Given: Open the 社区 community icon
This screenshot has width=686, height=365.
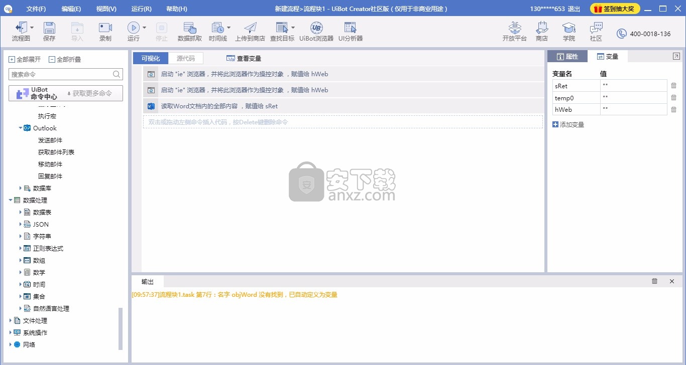Looking at the screenshot, I should (596, 28).
